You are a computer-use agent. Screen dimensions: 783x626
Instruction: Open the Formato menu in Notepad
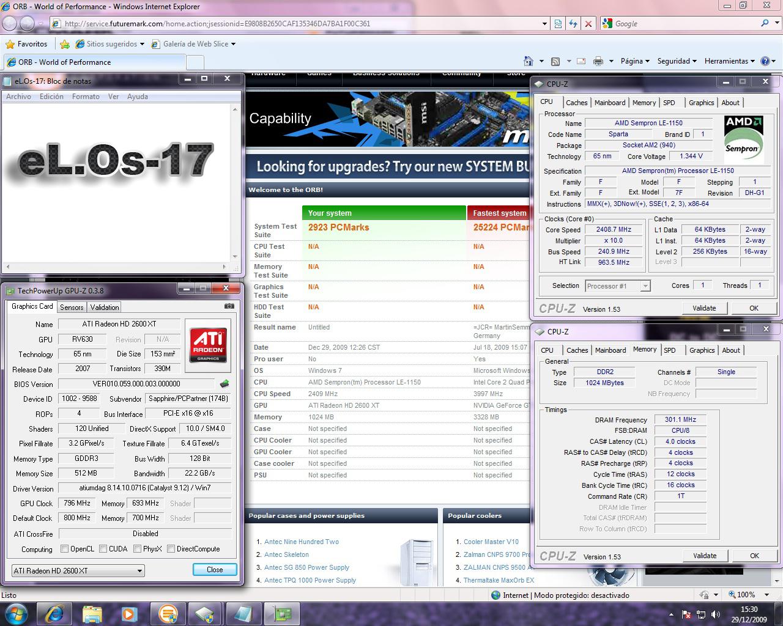(x=86, y=97)
